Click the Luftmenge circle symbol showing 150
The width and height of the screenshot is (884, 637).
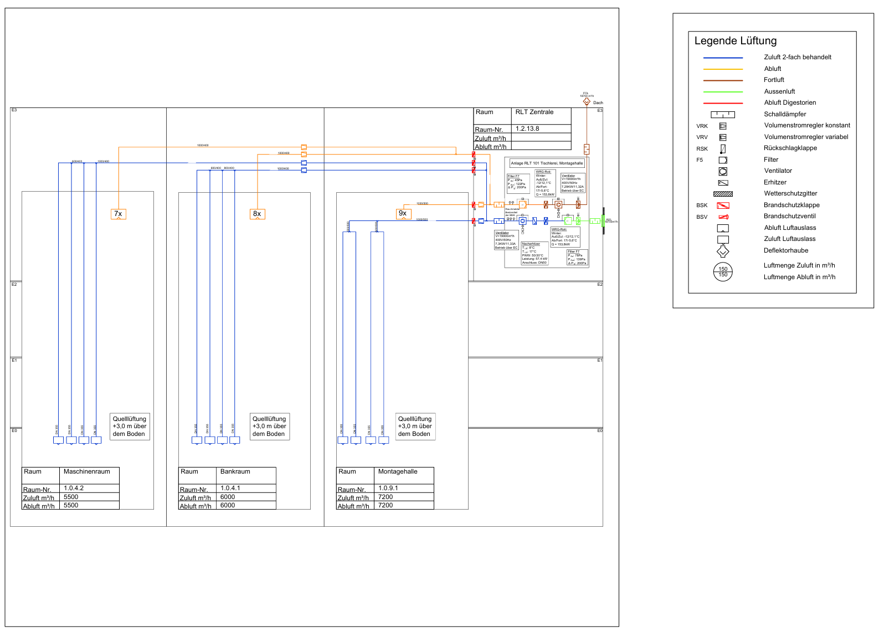tap(723, 272)
